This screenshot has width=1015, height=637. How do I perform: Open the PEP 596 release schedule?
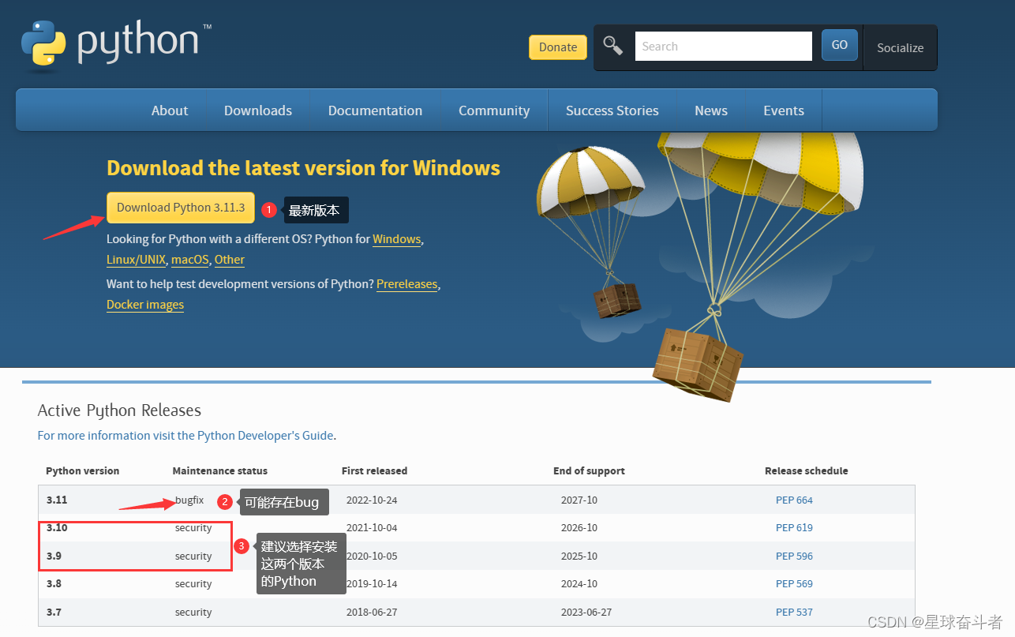[x=794, y=556]
